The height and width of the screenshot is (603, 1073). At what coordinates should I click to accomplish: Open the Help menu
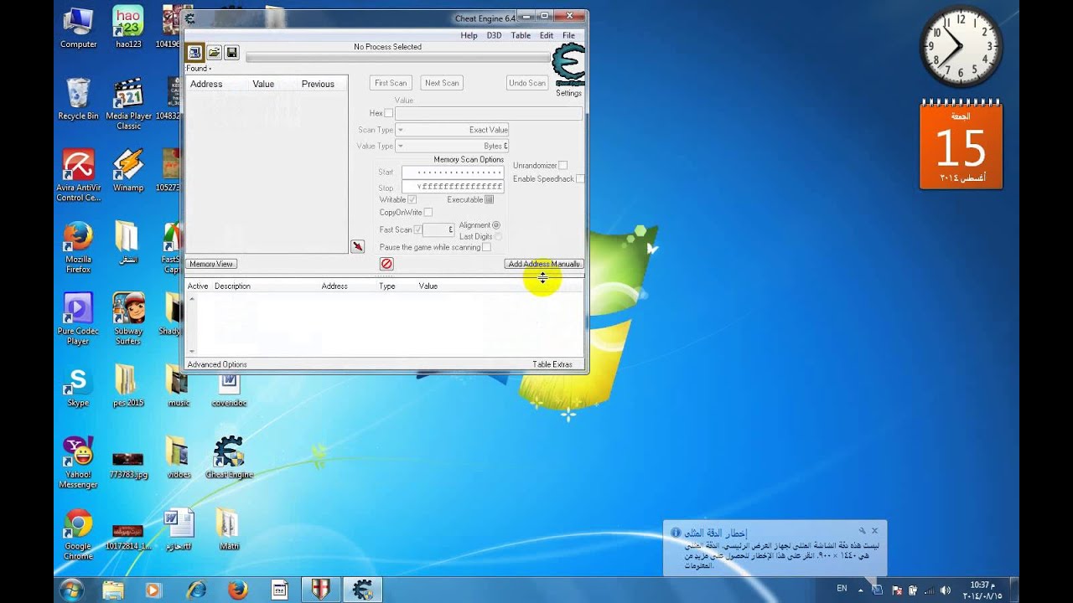[469, 35]
